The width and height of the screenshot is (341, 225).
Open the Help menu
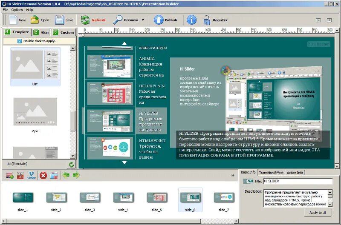pos(29,10)
